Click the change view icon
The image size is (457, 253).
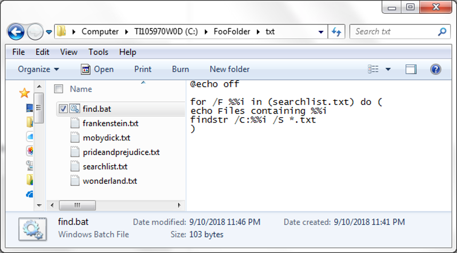(x=373, y=69)
